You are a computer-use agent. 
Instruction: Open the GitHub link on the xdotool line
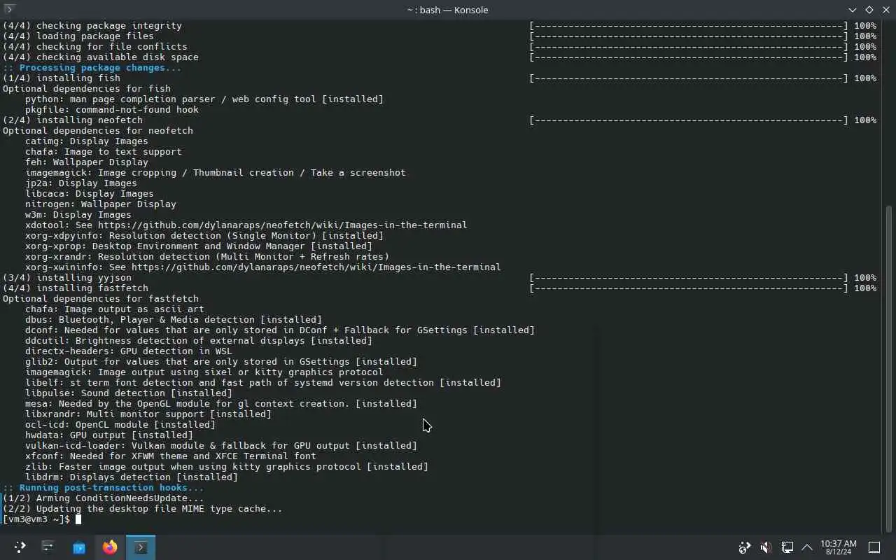pos(282,225)
